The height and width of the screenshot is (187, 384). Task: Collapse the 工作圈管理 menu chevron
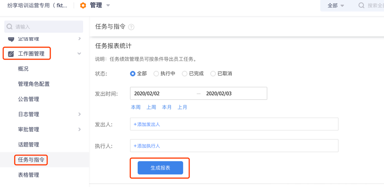[79, 54]
